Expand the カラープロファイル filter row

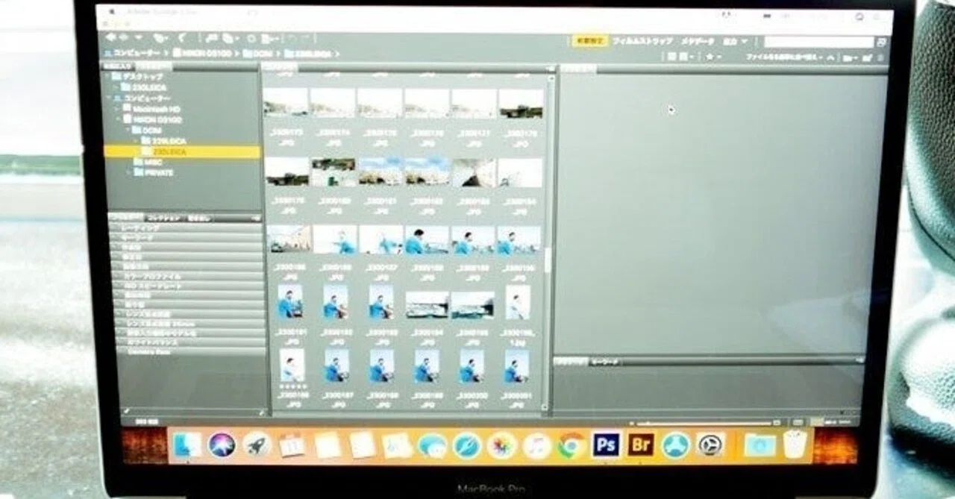pyautogui.click(x=187, y=277)
